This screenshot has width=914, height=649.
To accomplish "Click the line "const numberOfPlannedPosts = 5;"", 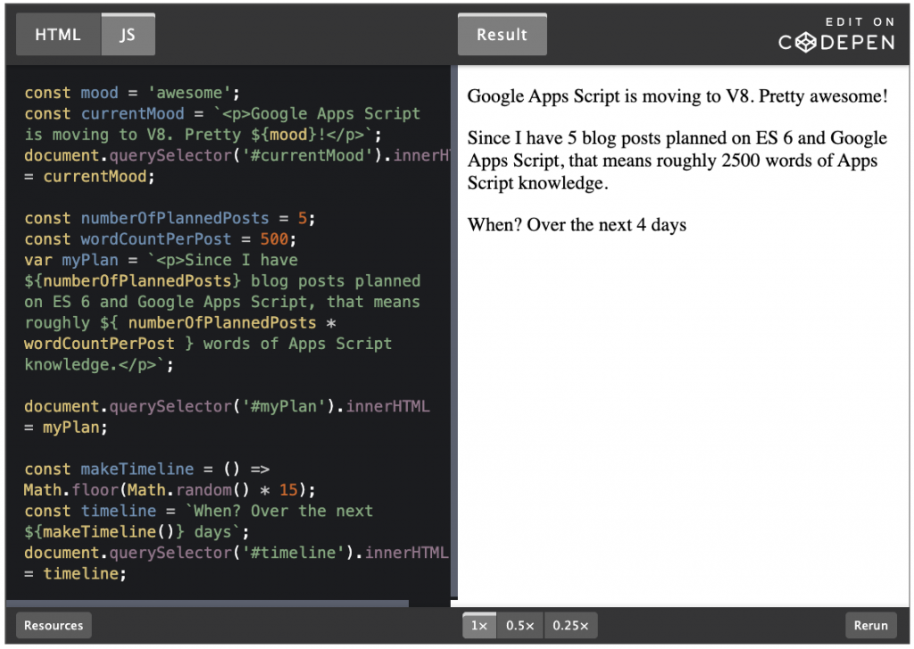I will 170,218.
